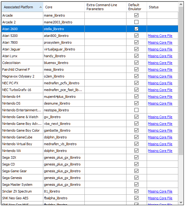Select the fbalpha_libretro cell for Neo Geo AES
Viewport: 186px width, 207px height.
click(64, 198)
